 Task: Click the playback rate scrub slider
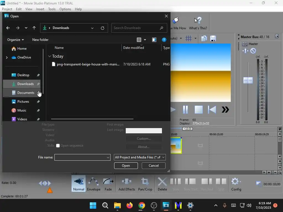(45, 184)
